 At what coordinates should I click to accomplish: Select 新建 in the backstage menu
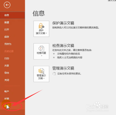12,22
